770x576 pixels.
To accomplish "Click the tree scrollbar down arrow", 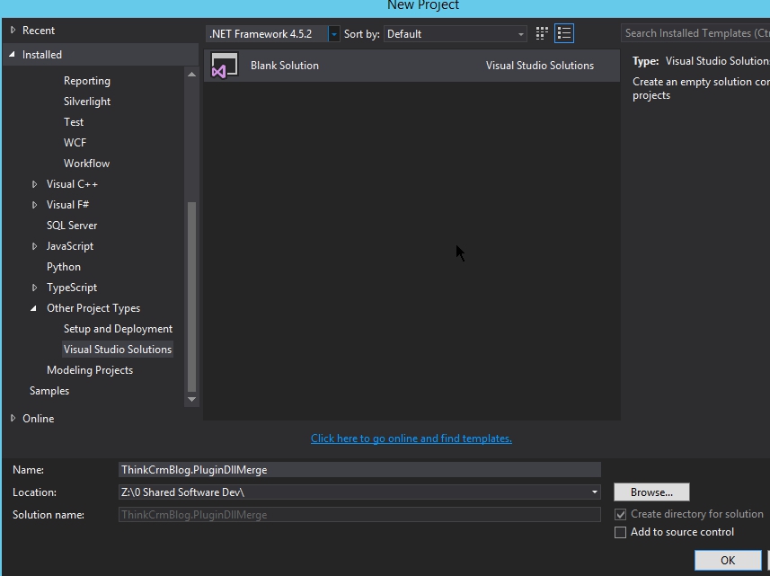I will pos(191,399).
